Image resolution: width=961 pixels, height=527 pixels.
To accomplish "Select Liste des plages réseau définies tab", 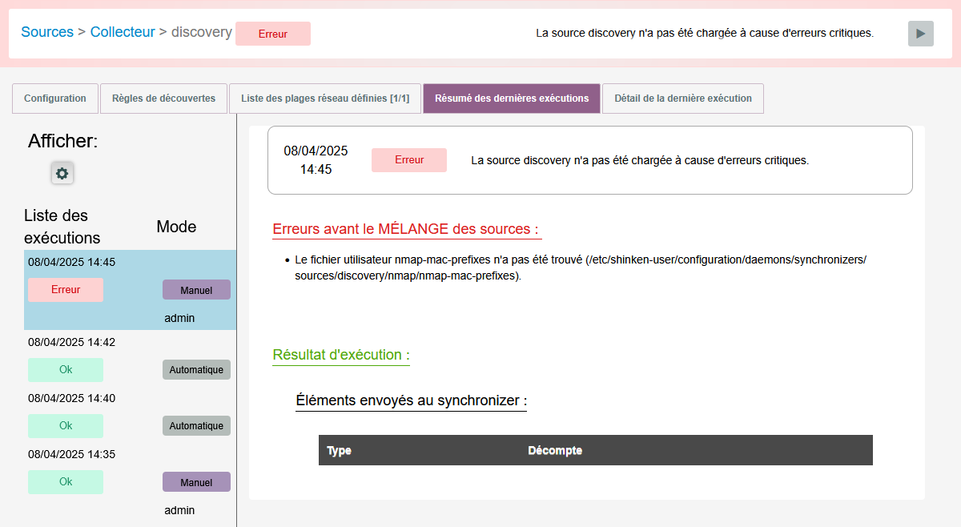I will [324, 99].
